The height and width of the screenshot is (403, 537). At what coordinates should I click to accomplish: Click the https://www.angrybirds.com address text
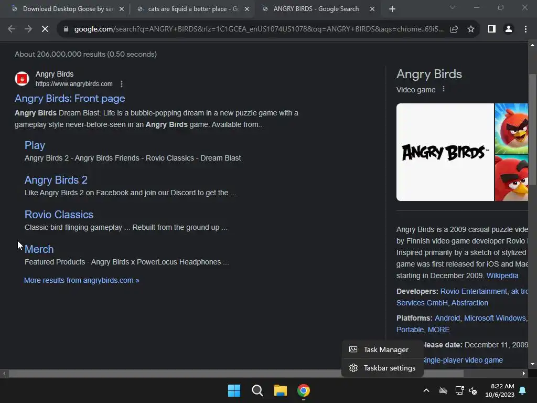[x=74, y=84]
